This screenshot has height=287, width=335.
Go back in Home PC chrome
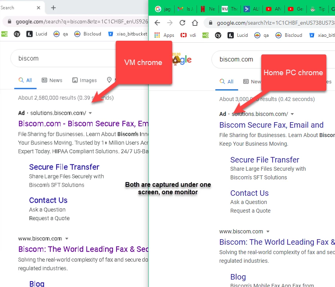(157, 23)
